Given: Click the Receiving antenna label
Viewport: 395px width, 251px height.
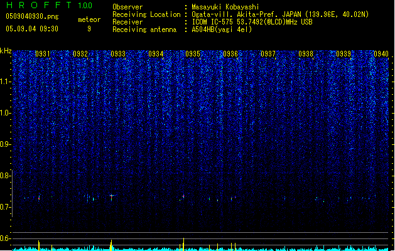Looking at the screenshot, I should pyautogui.click(x=144, y=29).
